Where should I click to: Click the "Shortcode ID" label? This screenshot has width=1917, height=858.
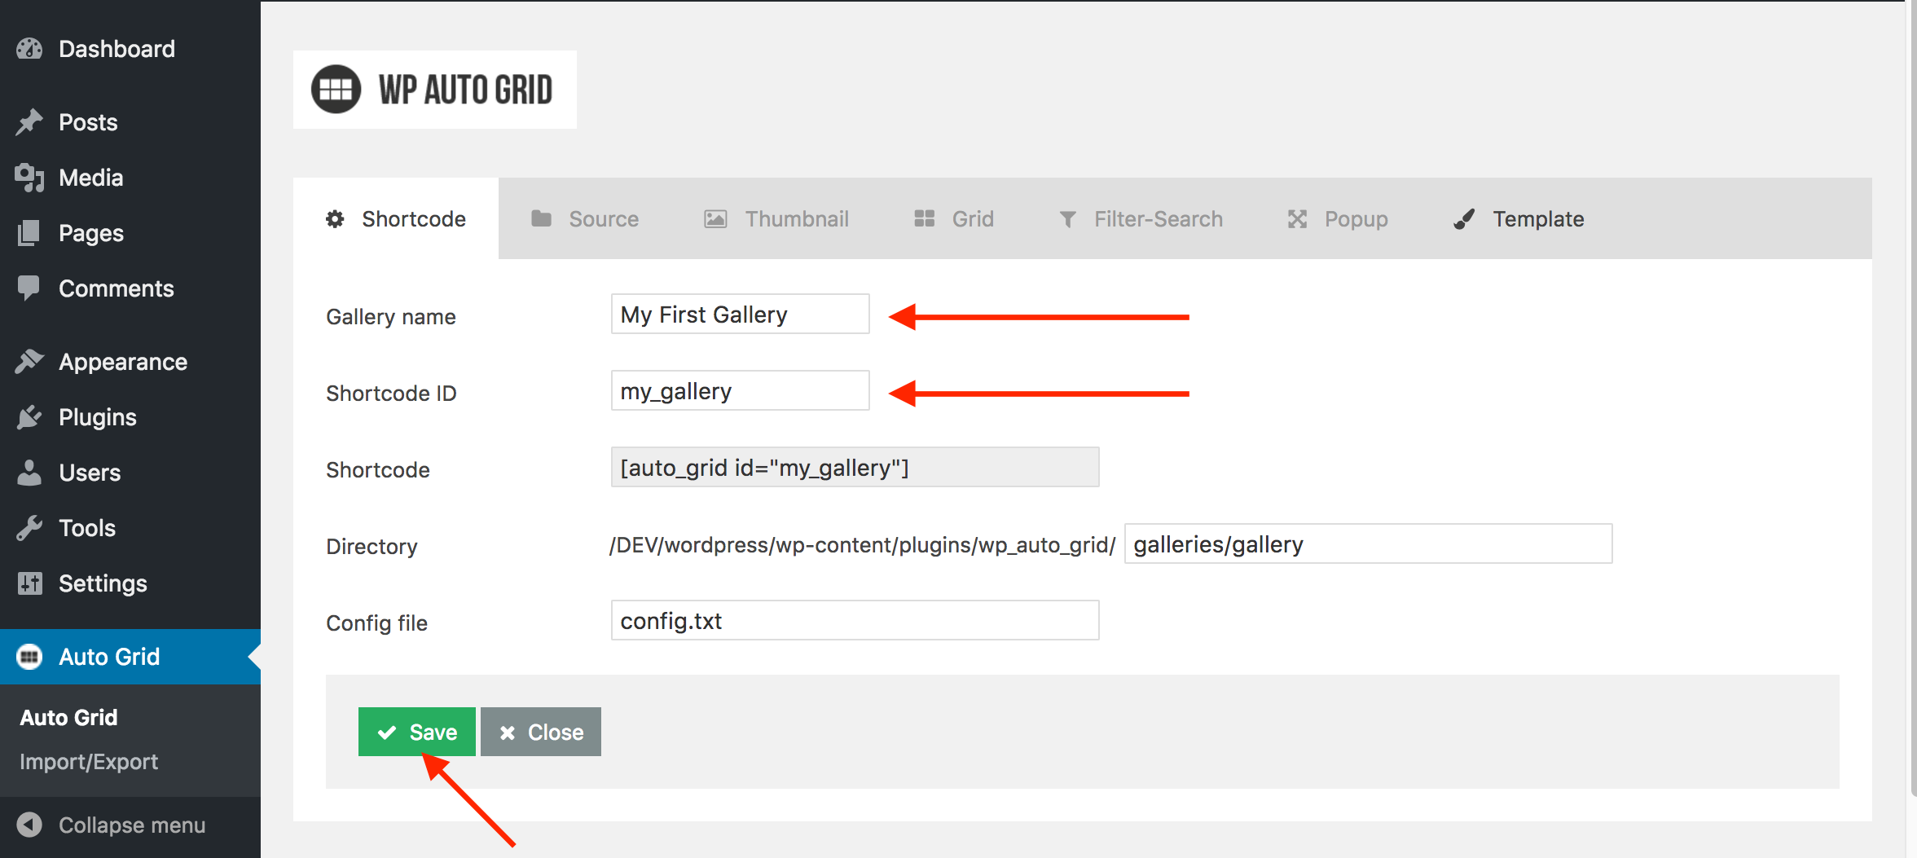(x=391, y=393)
